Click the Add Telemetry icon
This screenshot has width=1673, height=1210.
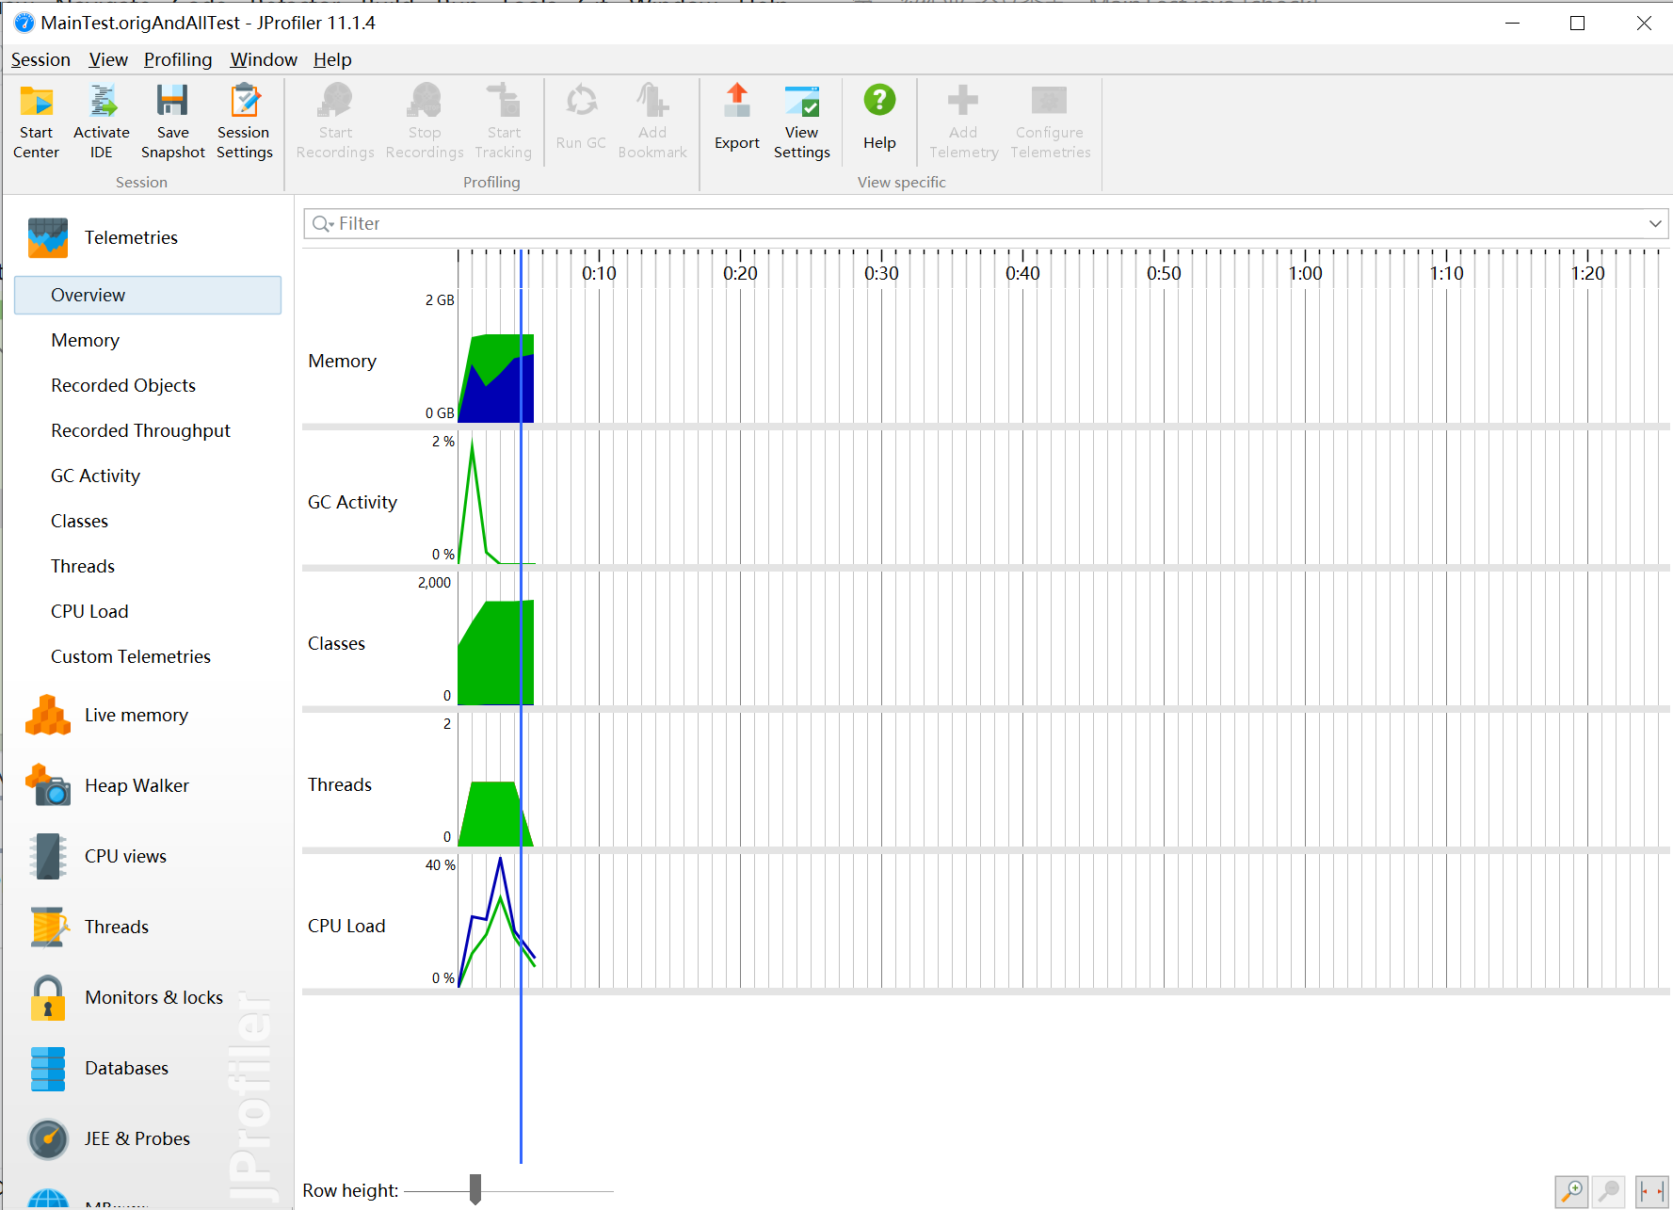(x=963, y=122)
